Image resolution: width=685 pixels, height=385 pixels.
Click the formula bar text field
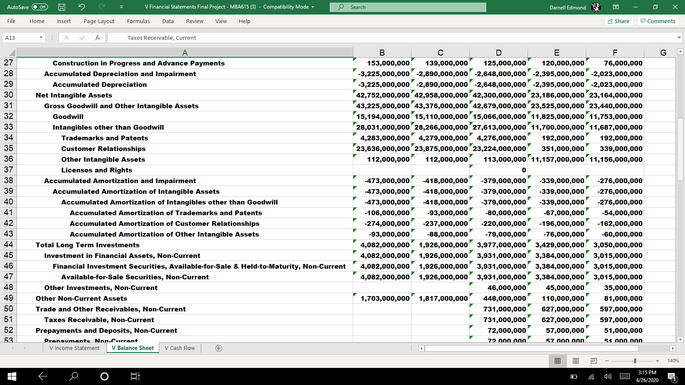391,38
